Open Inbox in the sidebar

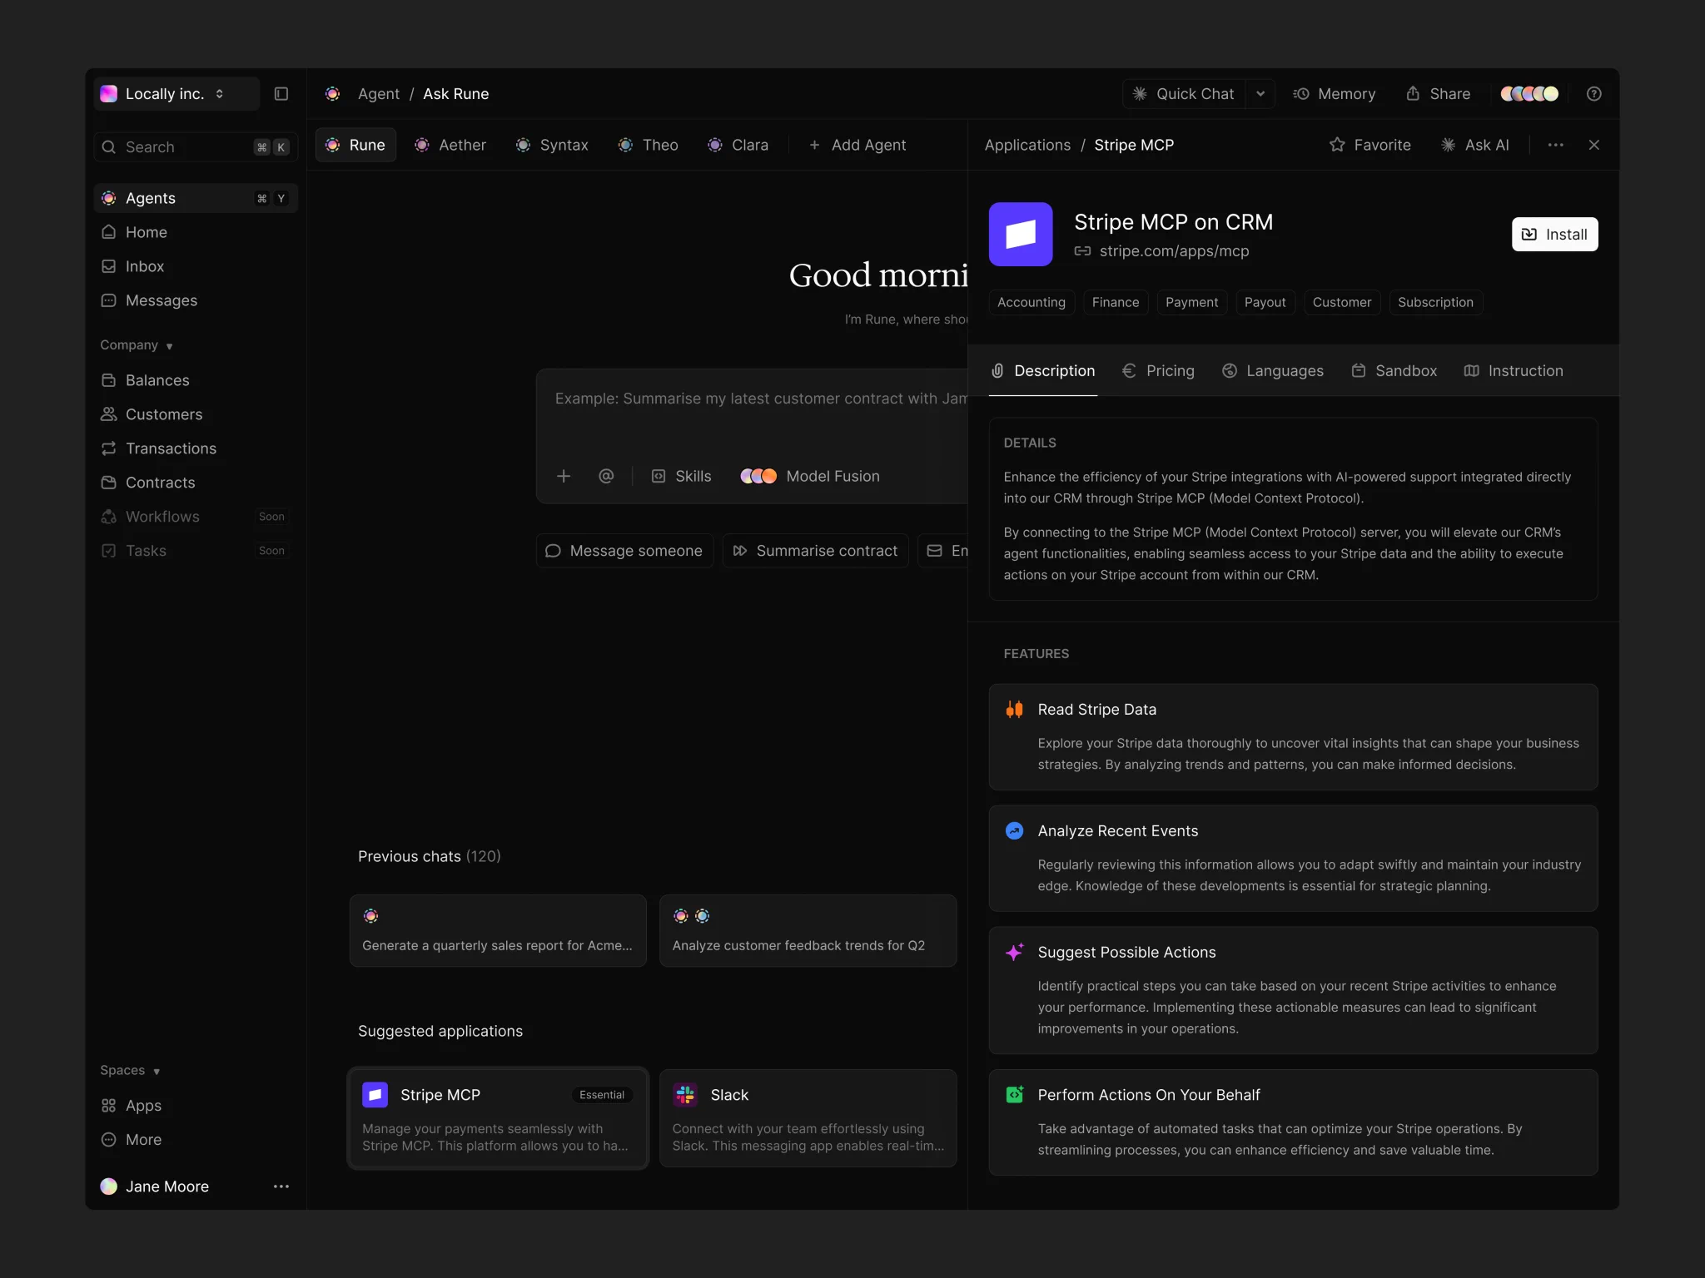pyautogui.click(x=196, y=266)
